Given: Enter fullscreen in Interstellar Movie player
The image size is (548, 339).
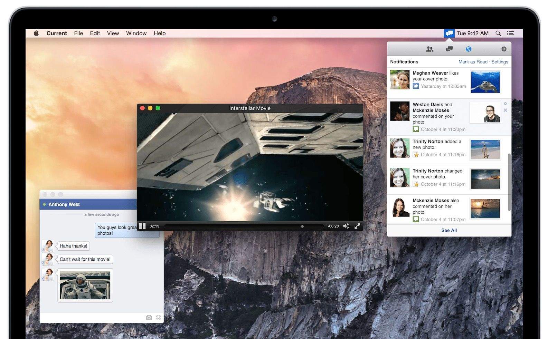Looking at the screenshot, I should coord(357,226).
